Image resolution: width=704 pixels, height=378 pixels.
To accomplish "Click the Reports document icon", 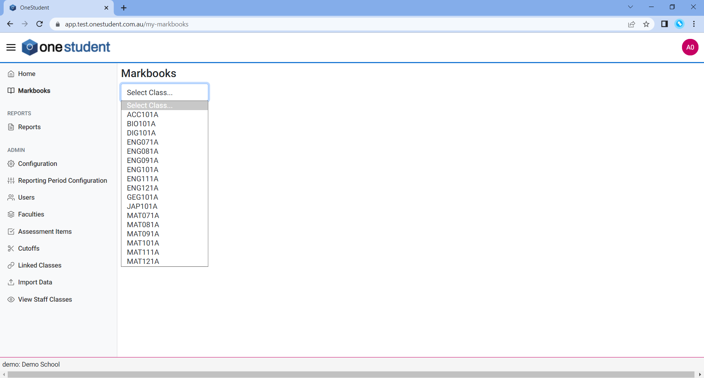I will pos(11,127).
